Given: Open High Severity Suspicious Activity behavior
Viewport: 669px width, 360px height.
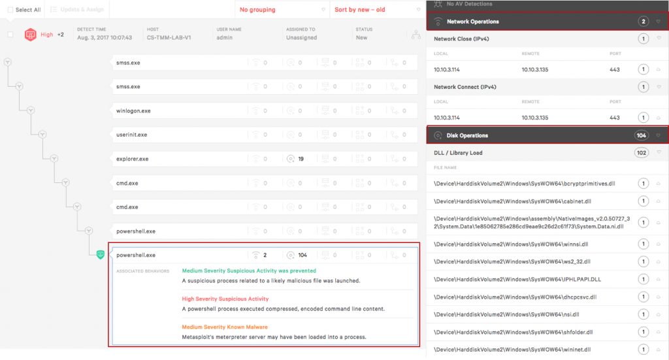Looking at the screenshot, I should pyautogui.click(x=225, y=299).
